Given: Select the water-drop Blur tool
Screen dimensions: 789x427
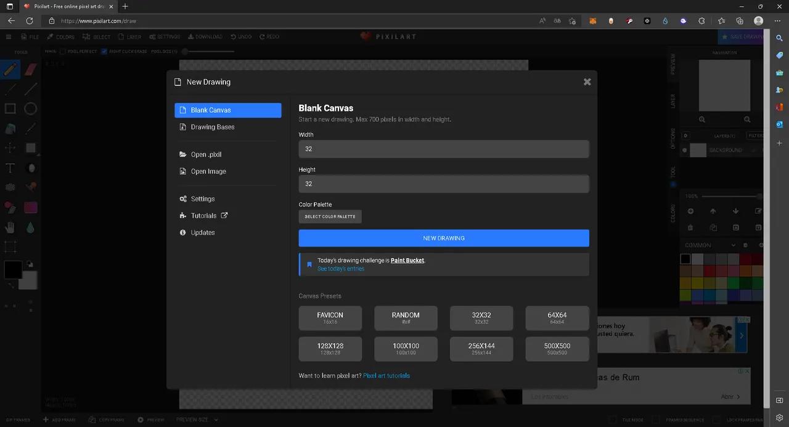Looking at the screenshot, I should pos(31,227).
